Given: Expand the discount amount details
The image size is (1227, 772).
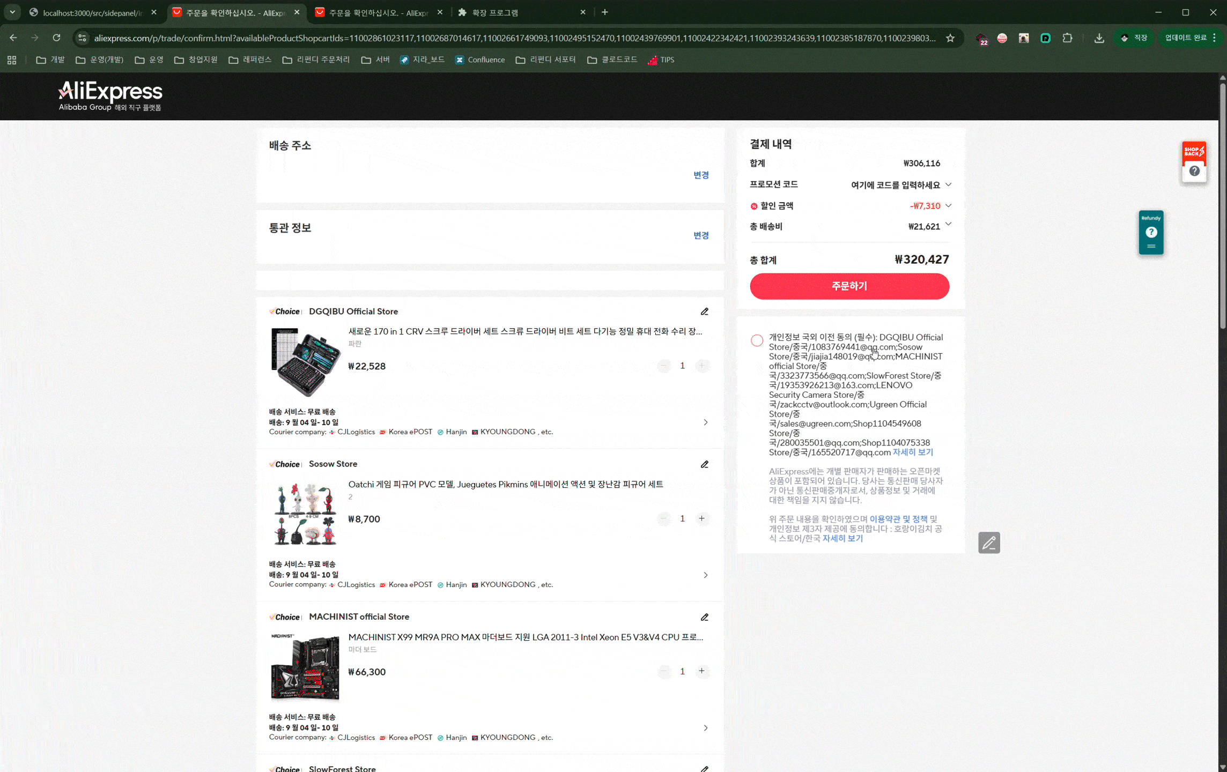Looking at the screenshot, I should (x=948, y=205).
